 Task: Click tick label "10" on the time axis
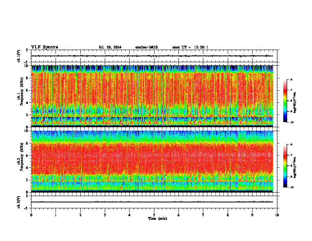coord(277,215)
